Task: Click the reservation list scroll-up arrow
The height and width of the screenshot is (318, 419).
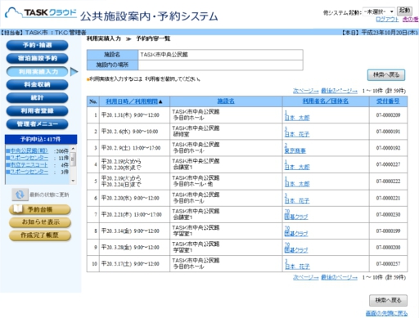Action: (73, 149)
